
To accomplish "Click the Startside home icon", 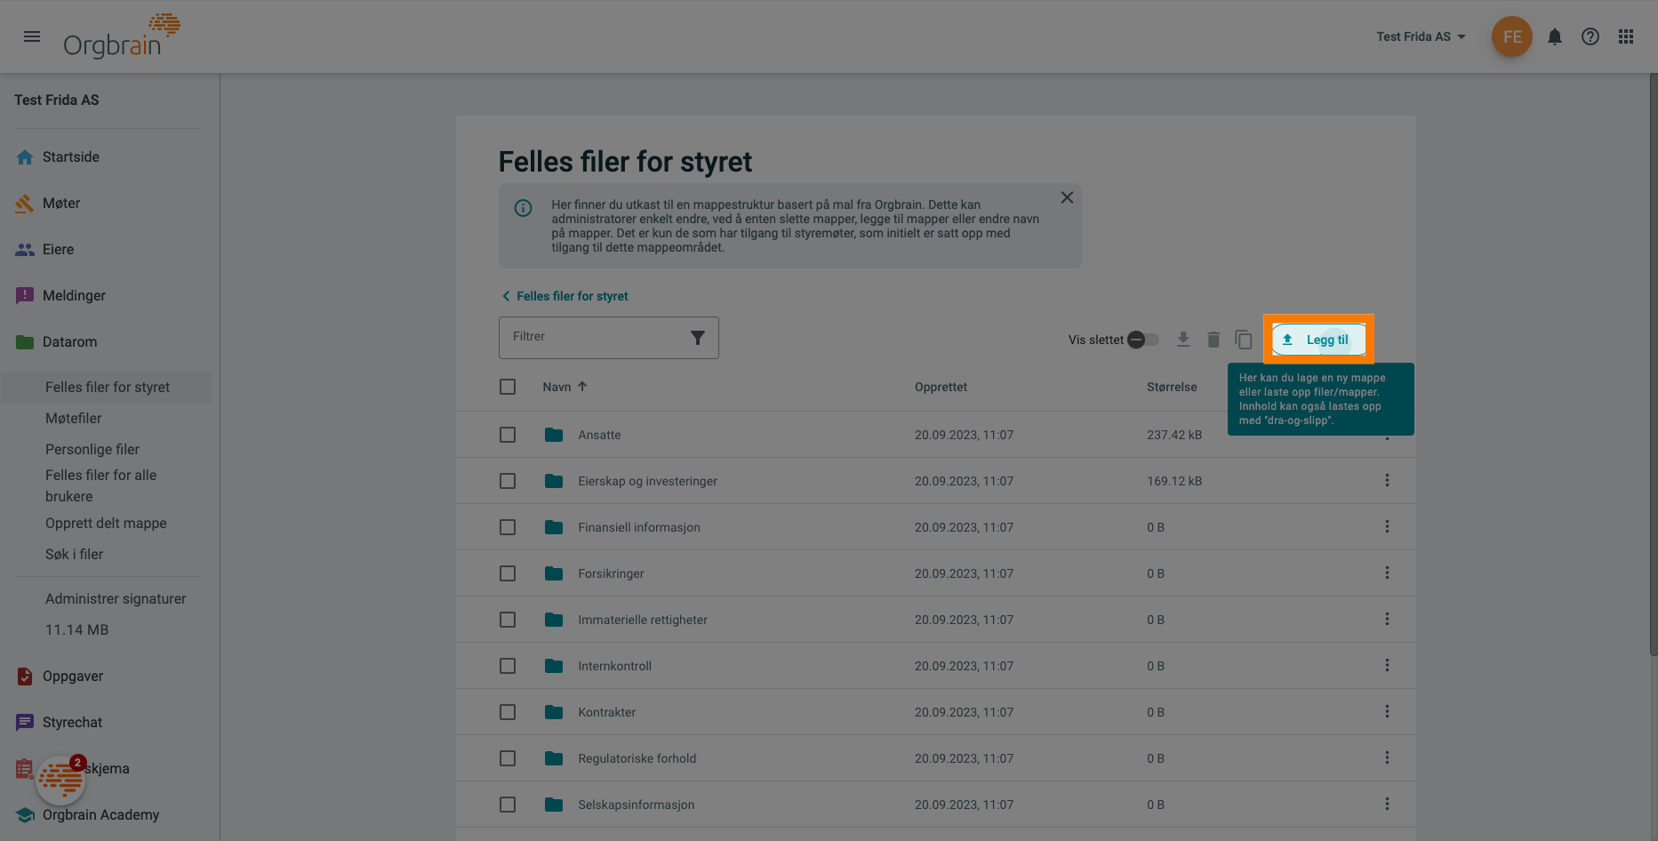I will [25, 157].
